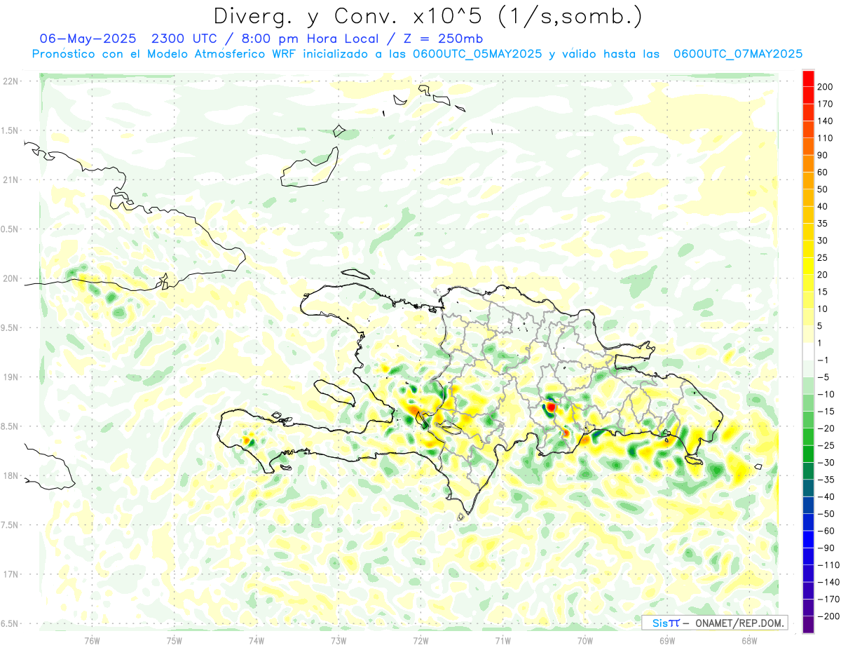Click the -110 legend value

point(828,565)
